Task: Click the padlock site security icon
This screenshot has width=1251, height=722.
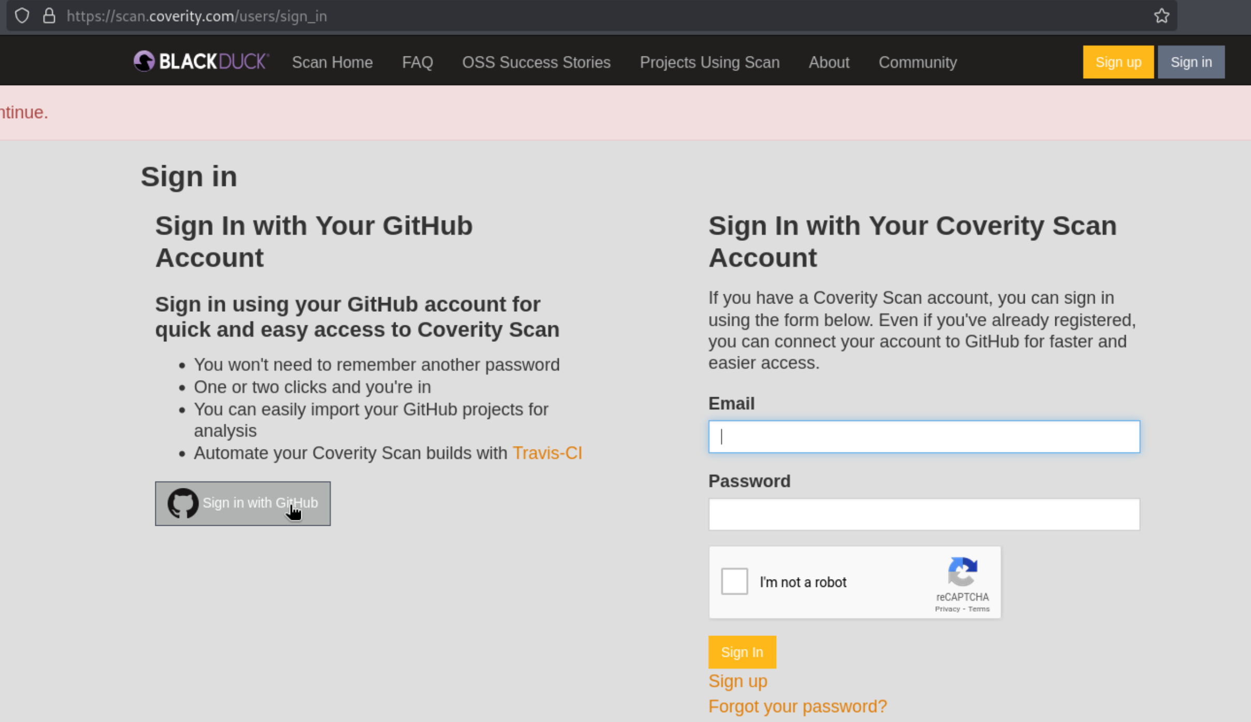Action: coord(49,16)
